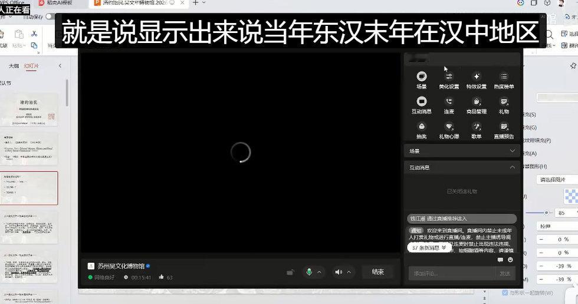
Task: Open 礼物心愿 gift wishes
Action: click(449, 130)
